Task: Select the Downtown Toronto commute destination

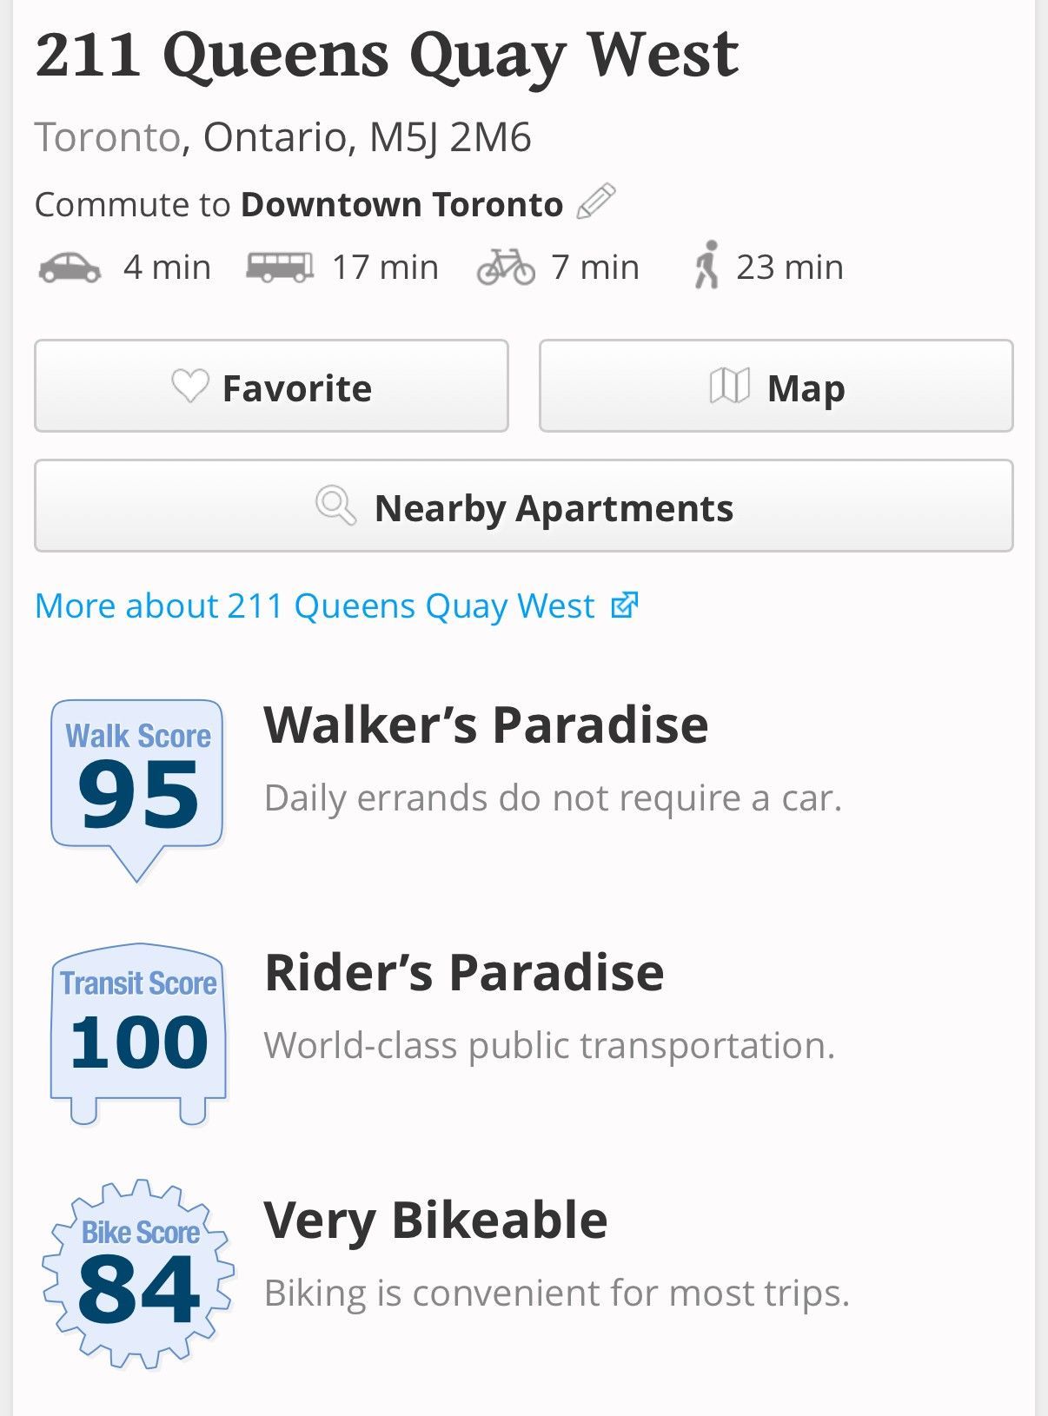Action: pos(401,204)
